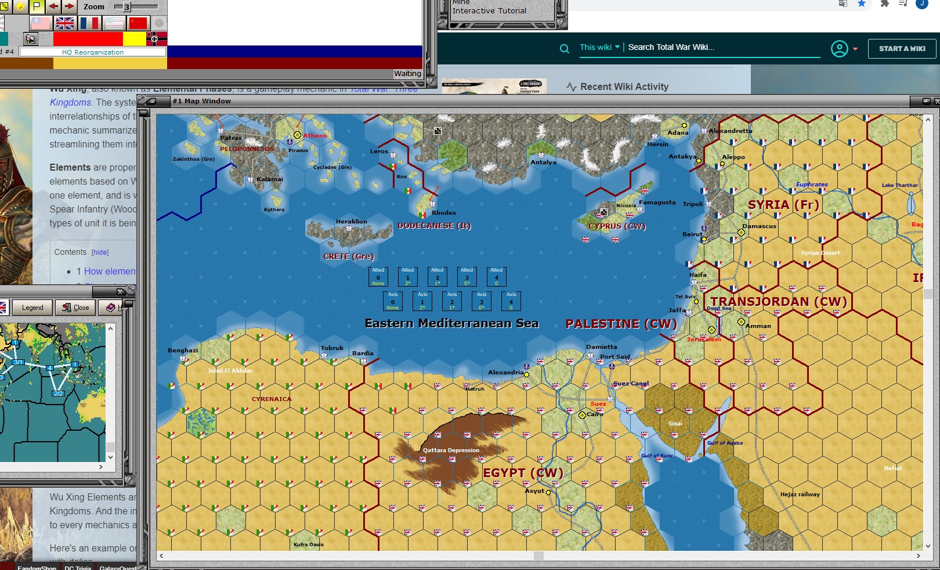Click the Interactive Tutorial label in the top panel
This screenshot has height=570, width=940.
click(489, 10)
